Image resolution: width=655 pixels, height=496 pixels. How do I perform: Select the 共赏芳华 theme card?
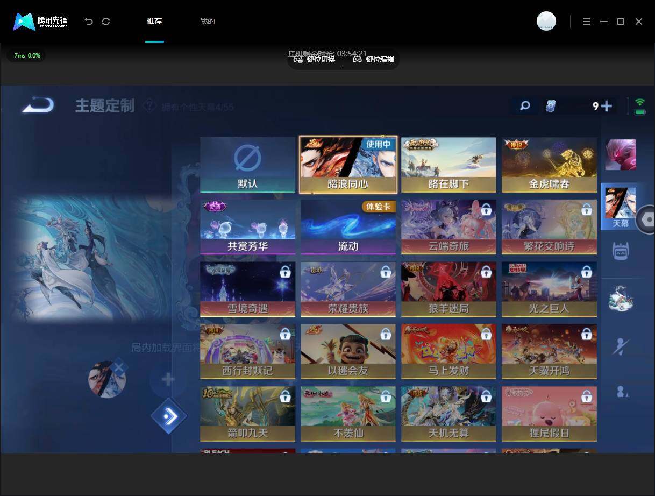(248, 227)
